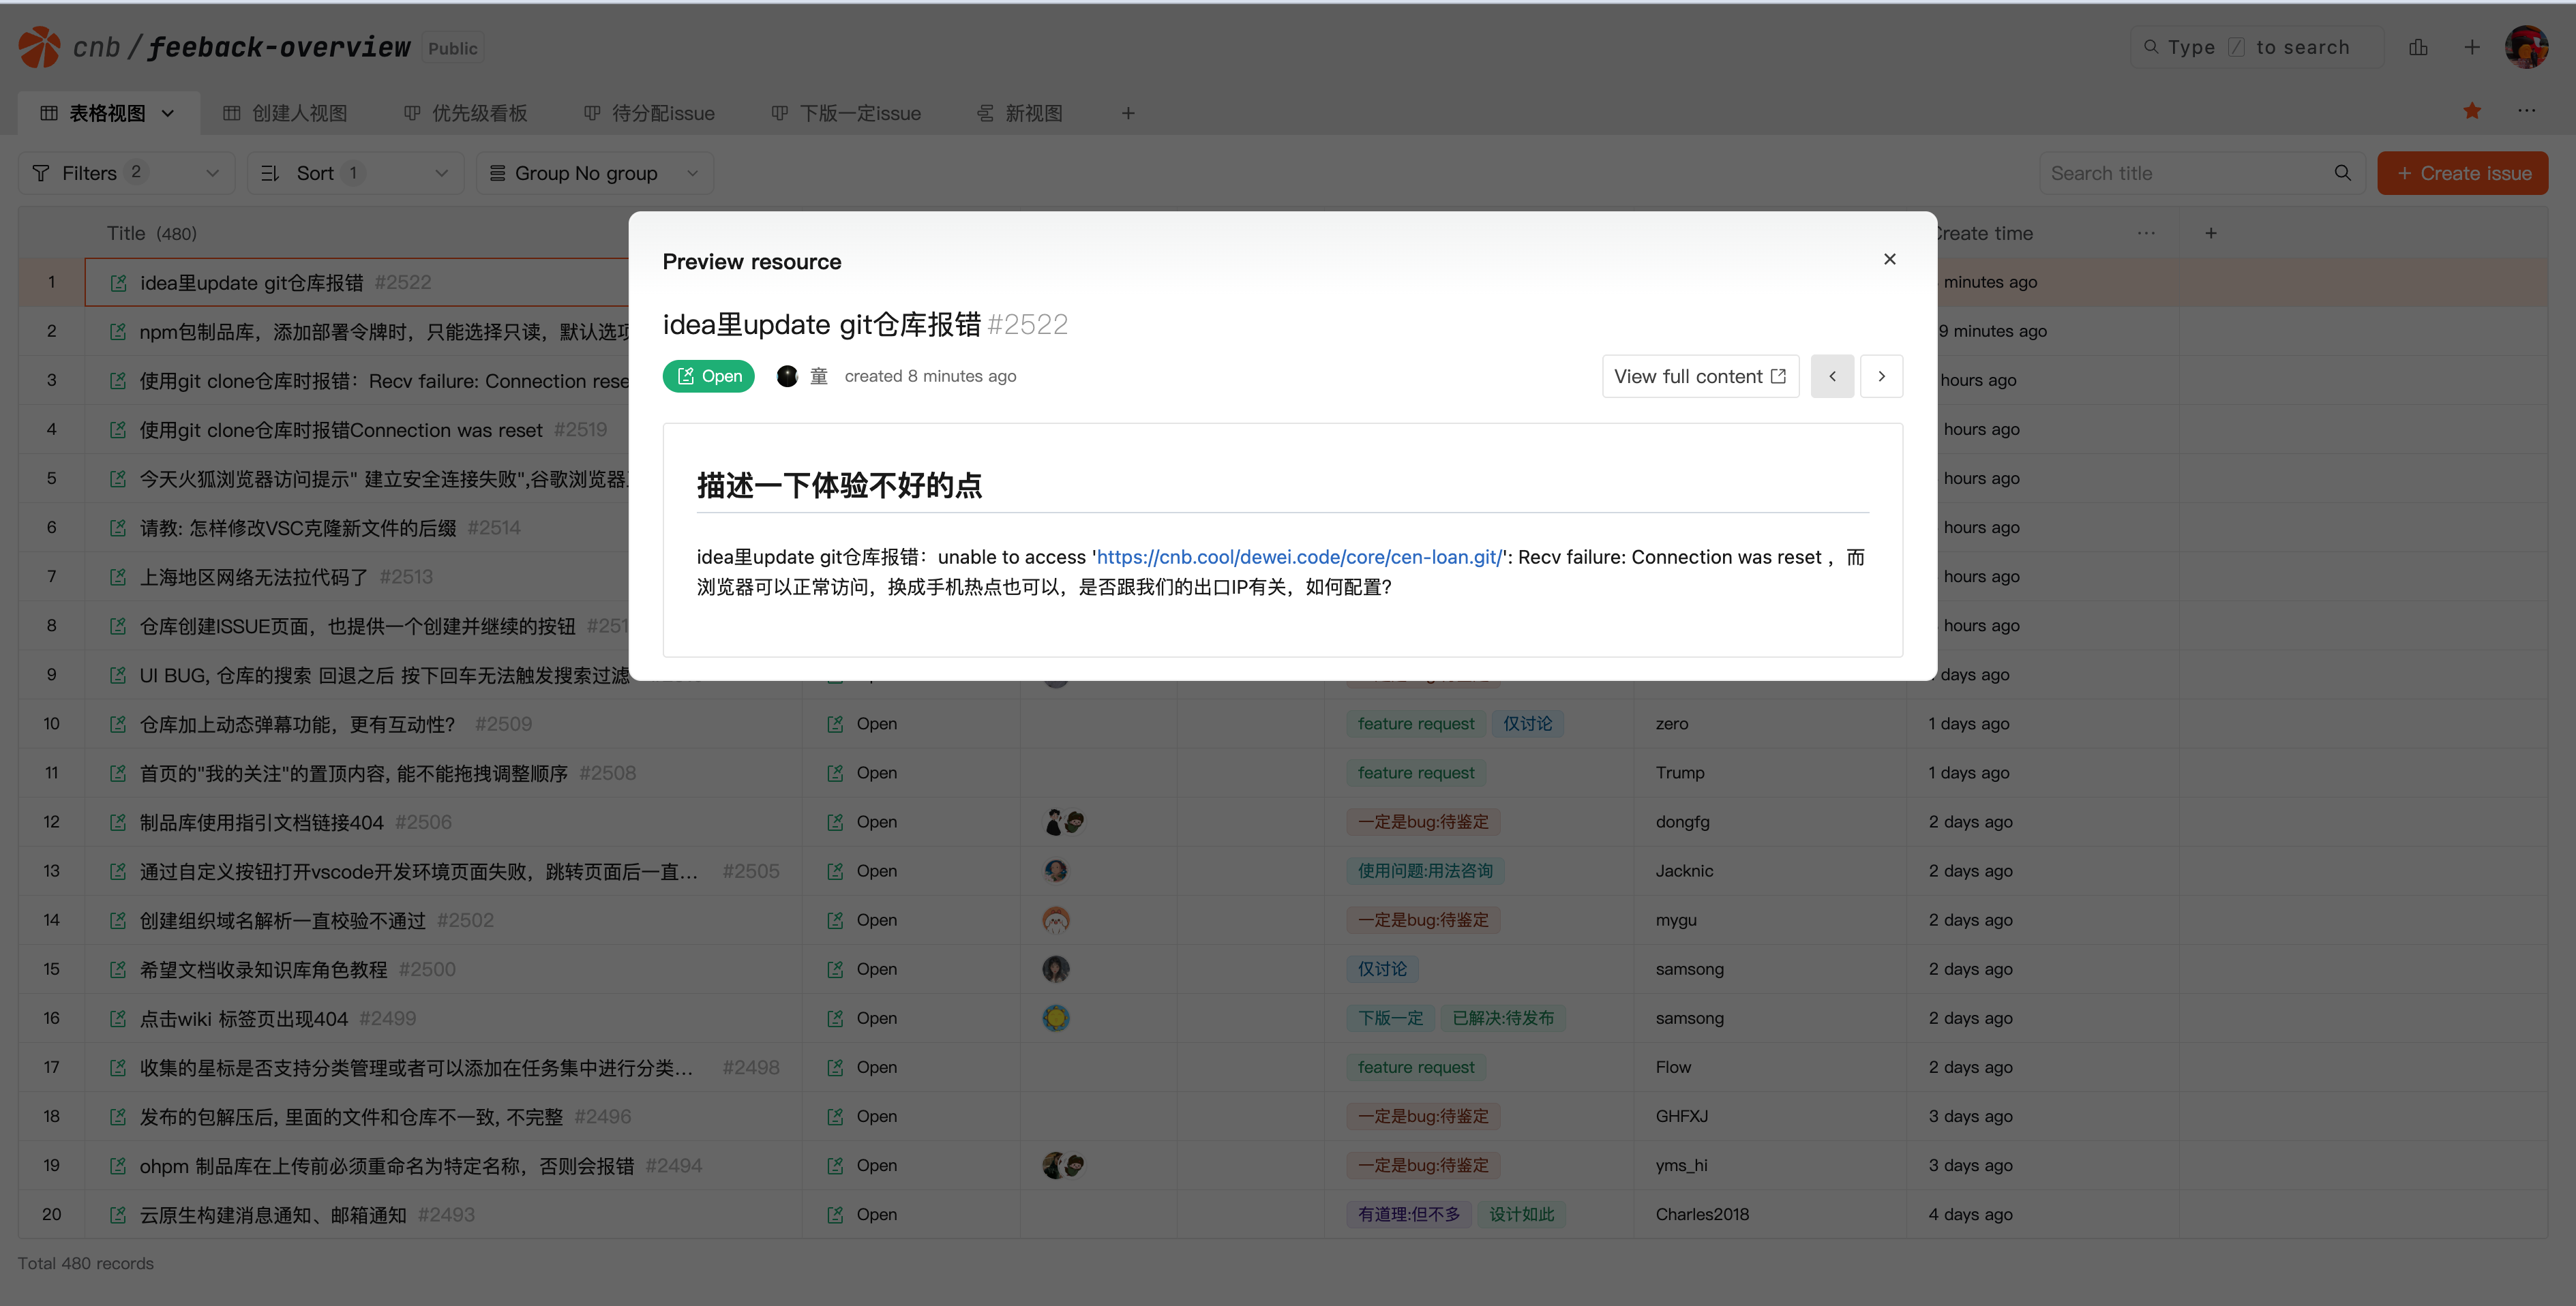Add a new table column

point(2210,233)
